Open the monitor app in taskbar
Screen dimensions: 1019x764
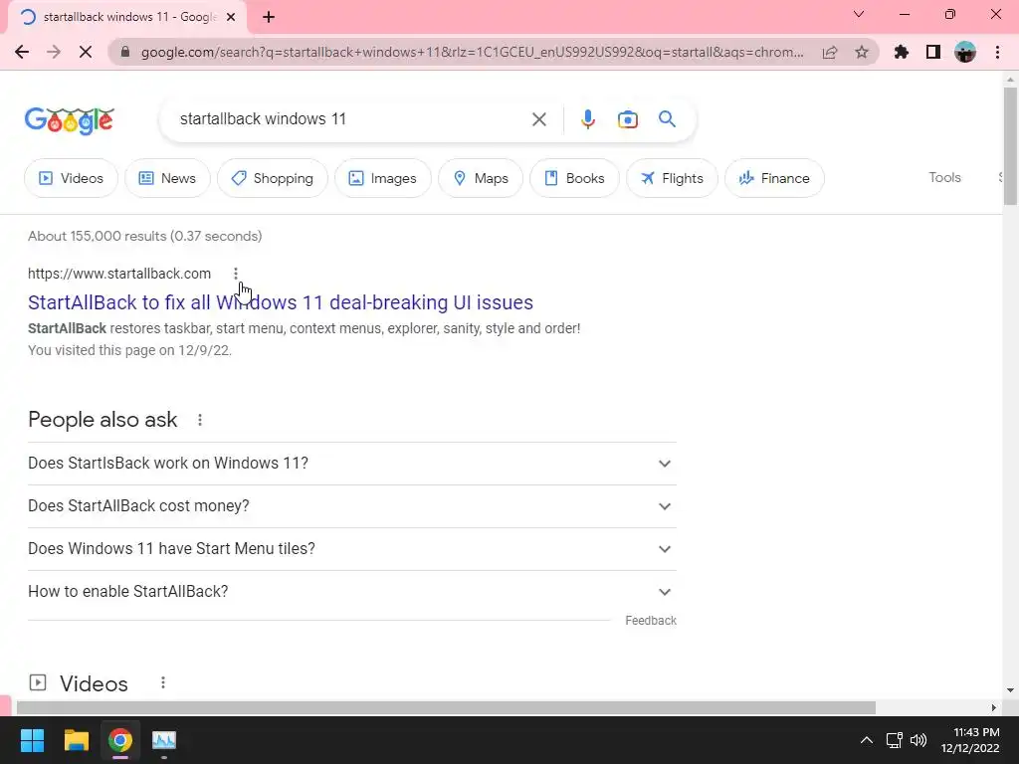pos(164,740)
